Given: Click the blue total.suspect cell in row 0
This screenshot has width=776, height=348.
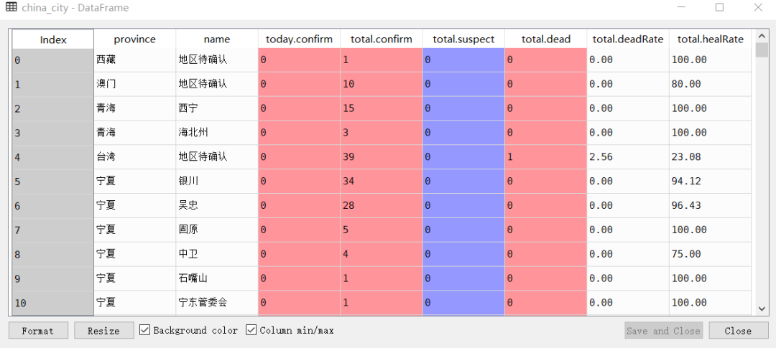Looking at the screenshot, I should tap(463, 60).
